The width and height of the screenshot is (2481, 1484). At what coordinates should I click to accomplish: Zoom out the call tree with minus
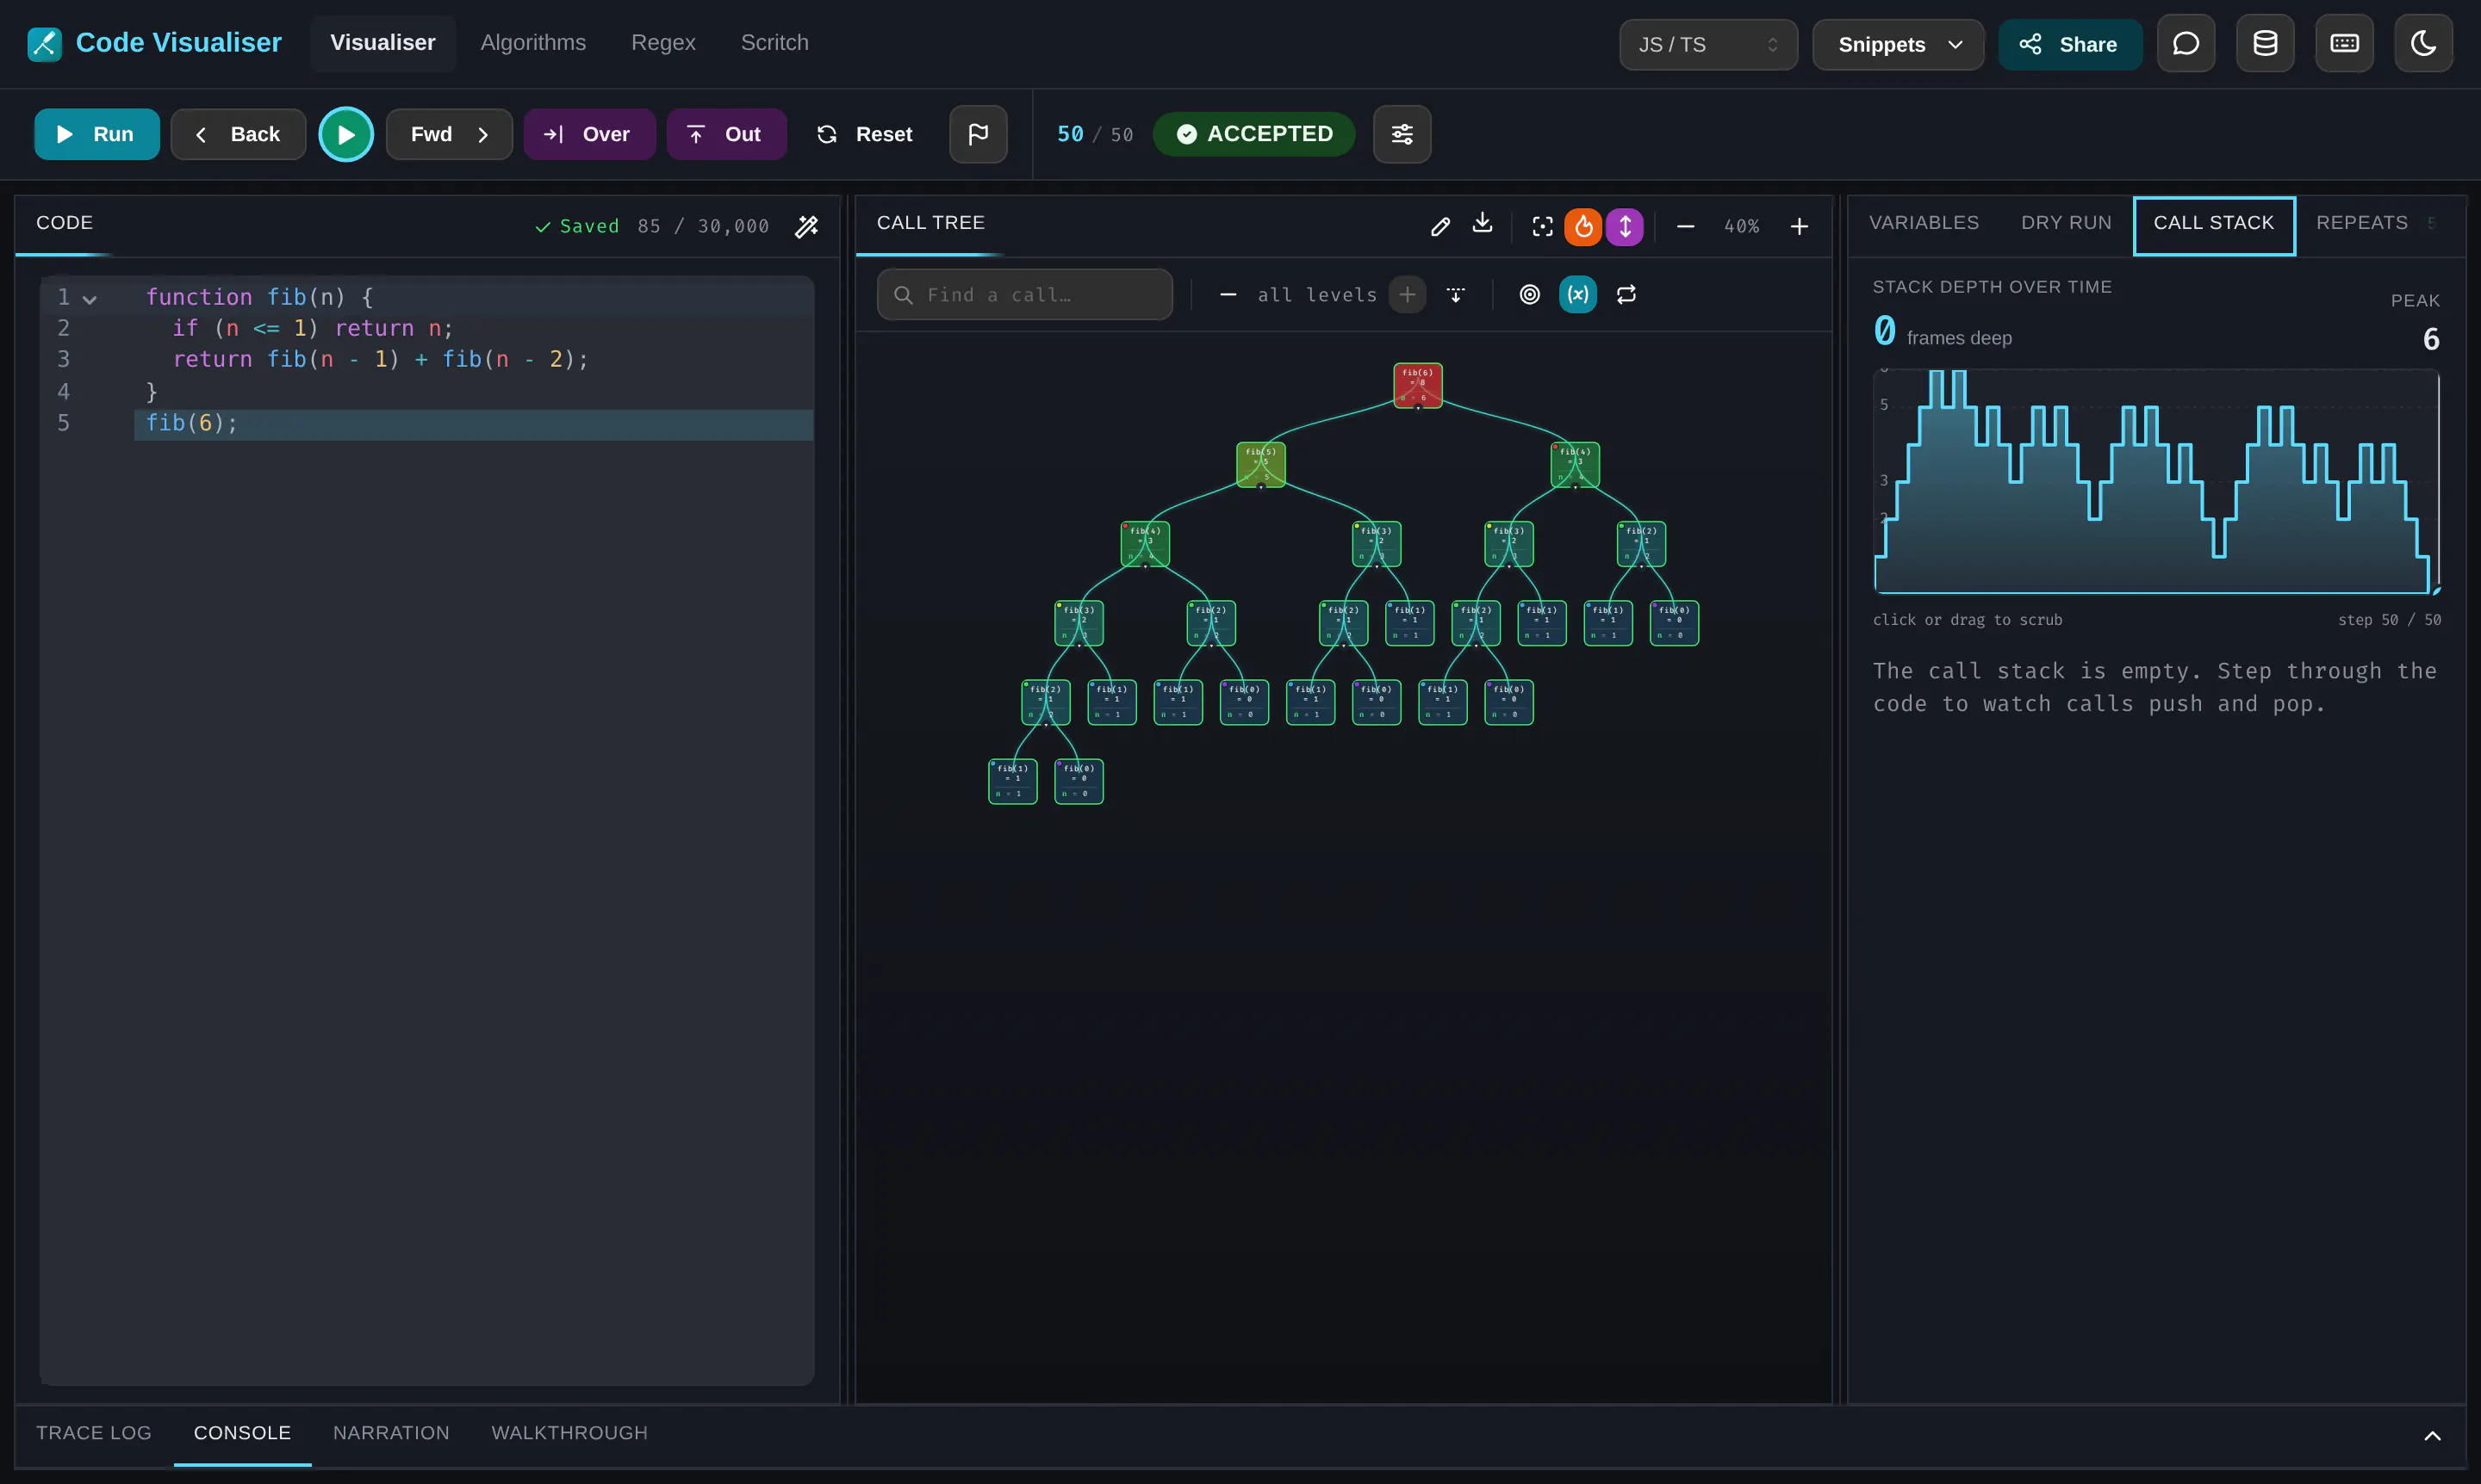coord(1685,227)
